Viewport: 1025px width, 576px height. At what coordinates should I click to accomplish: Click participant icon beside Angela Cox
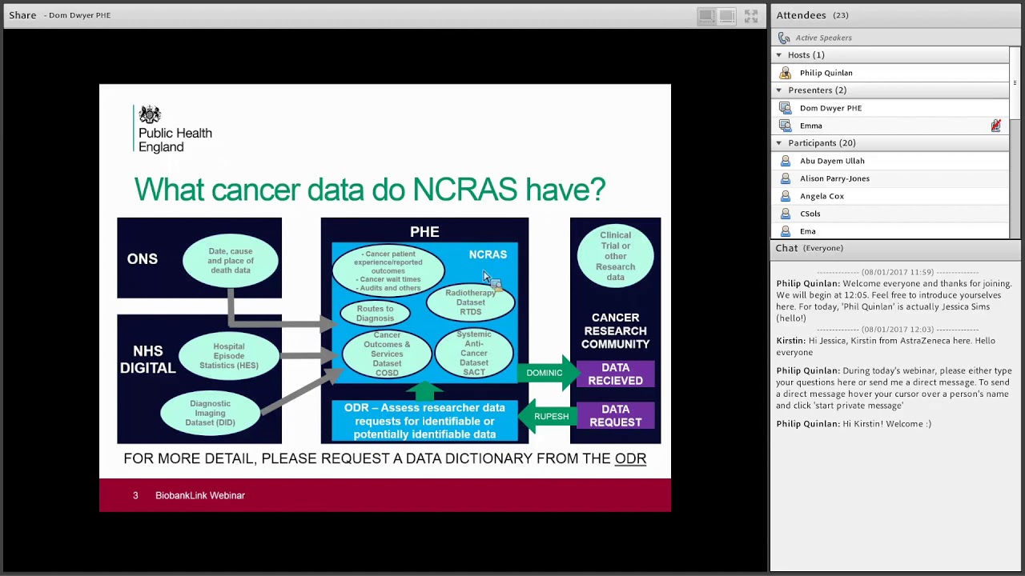pos(785,196)
